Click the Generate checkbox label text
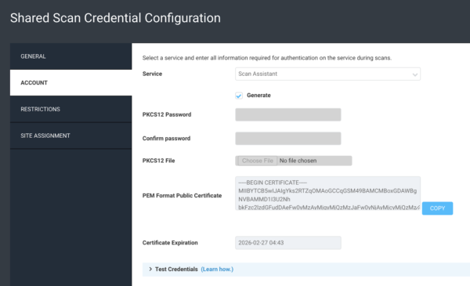The image size is (470, 286). click(x=258, y=96)
